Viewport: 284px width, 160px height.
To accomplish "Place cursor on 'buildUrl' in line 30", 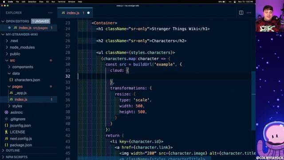I will pos(142,64).
